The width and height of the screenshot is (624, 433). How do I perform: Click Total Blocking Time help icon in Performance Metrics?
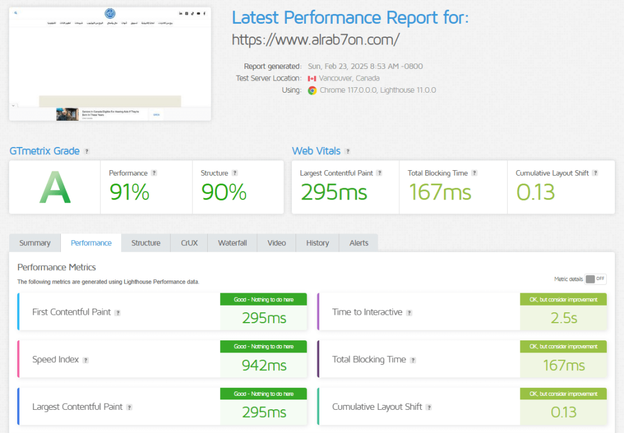click(413, 360)
